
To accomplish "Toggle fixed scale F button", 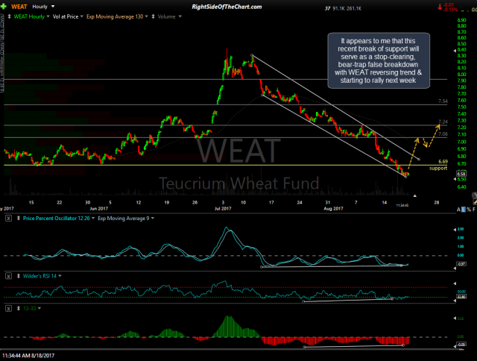I will 474,210.
